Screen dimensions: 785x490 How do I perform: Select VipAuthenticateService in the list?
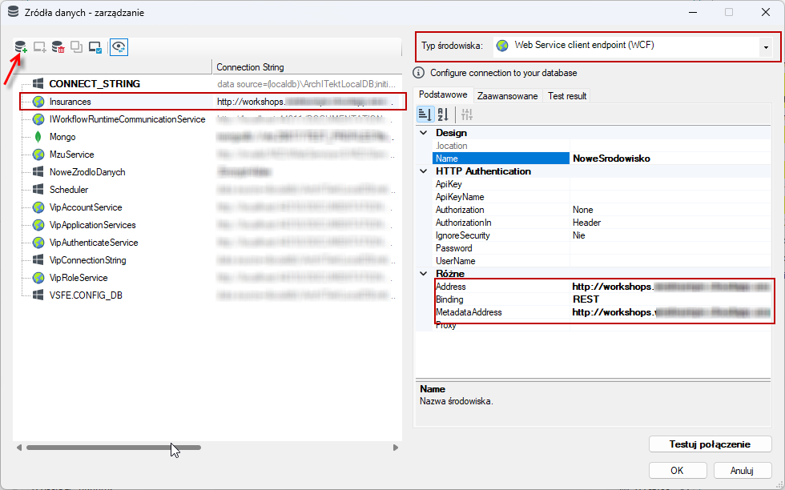tap(94, 243)
